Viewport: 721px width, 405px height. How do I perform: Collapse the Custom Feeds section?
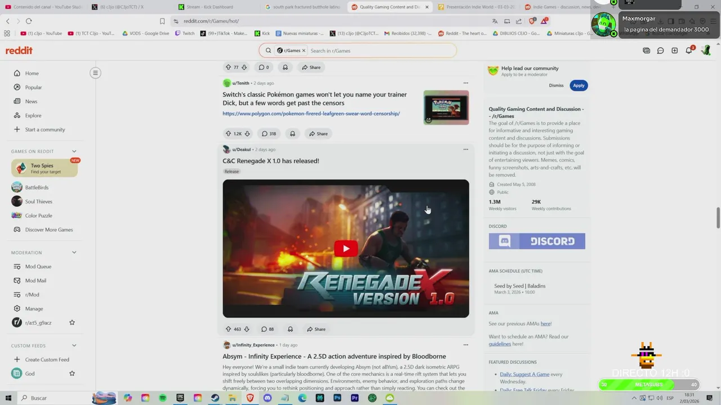pyautogui.click(x=74, y=345)
